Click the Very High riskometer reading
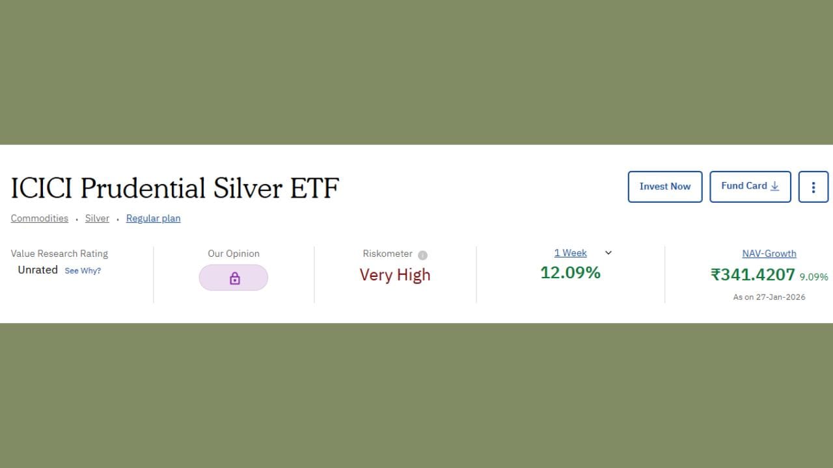This screenshot has width=833, height=468. click(395, 274)
